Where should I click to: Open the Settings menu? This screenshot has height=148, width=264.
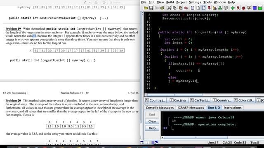[195, 2]
